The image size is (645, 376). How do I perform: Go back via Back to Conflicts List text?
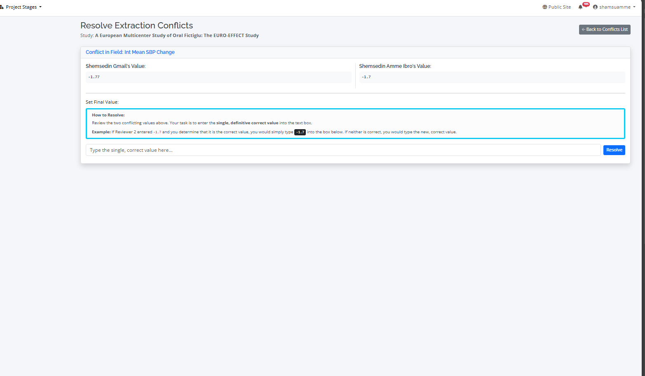[607, 30]
